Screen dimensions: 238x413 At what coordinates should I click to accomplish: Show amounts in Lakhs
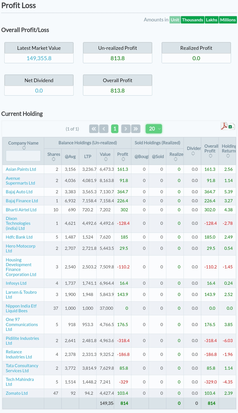point(212,20)
